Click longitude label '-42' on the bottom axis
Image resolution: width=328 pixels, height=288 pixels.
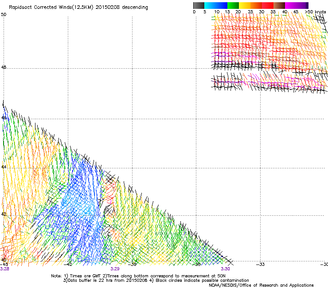pyautogui.click(x=68, y=264)
